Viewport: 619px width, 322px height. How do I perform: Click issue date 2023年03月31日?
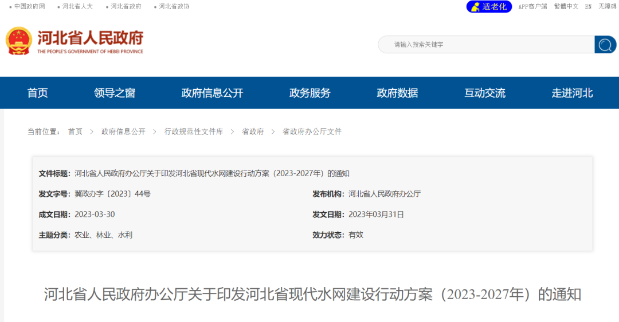click(x=376, y=214)
